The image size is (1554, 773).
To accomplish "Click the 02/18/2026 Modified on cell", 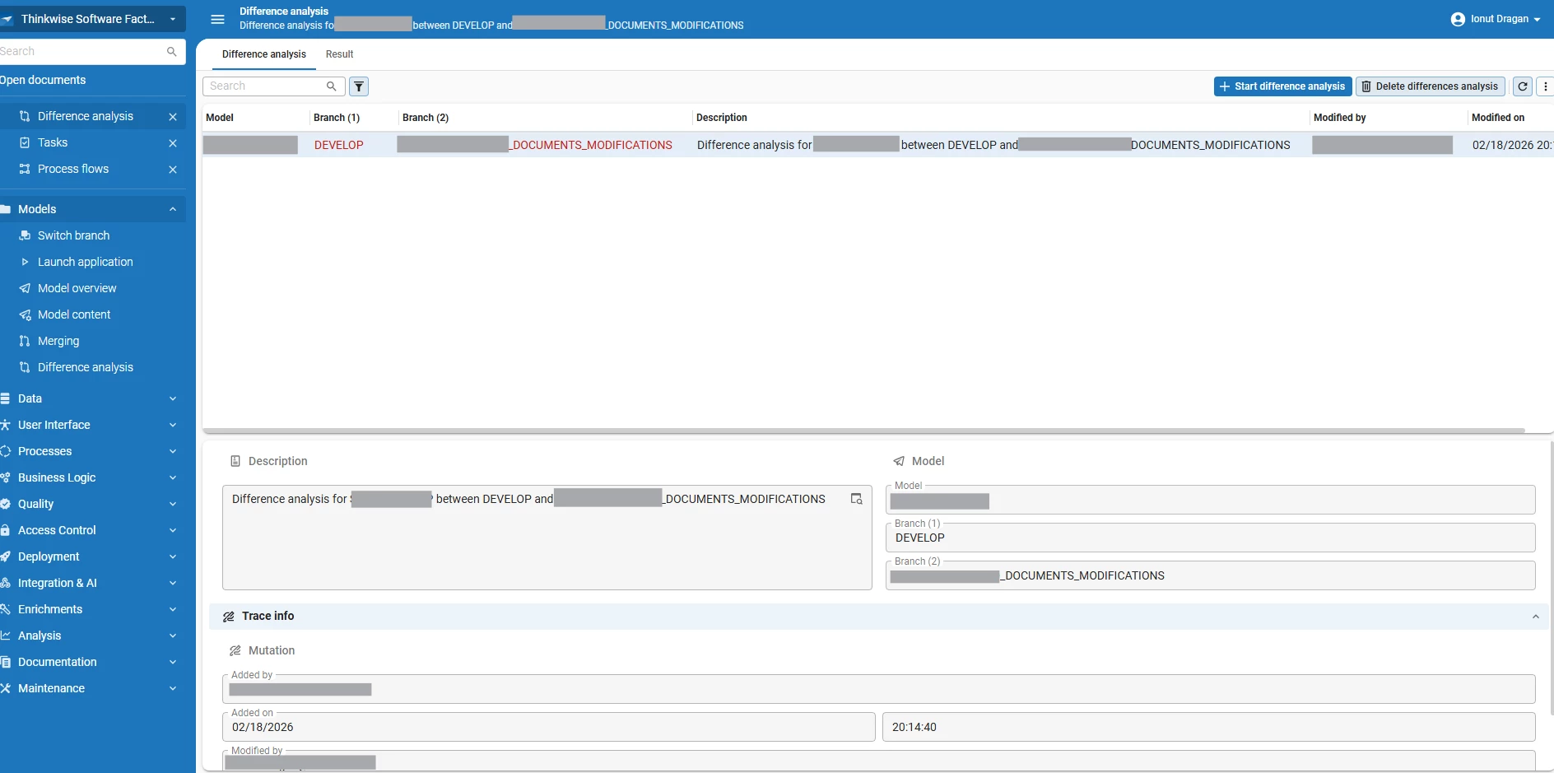I will [1511, 145].
